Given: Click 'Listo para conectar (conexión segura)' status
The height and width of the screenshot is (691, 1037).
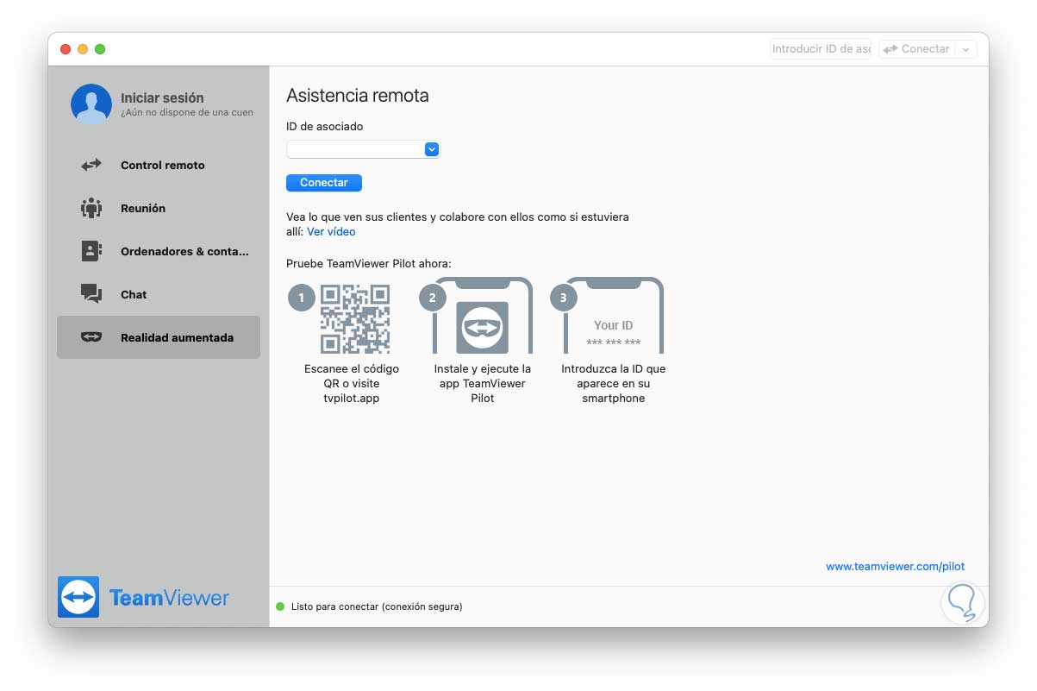Looking at the screenshot, I should point(377,606).
